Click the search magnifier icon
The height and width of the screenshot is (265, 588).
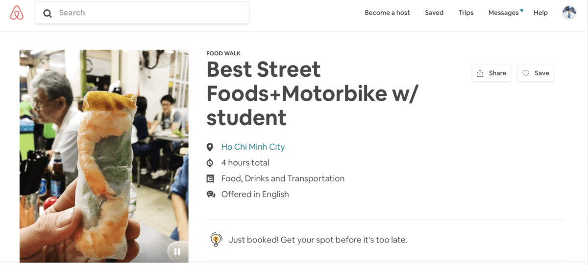(x=48, y=13)
